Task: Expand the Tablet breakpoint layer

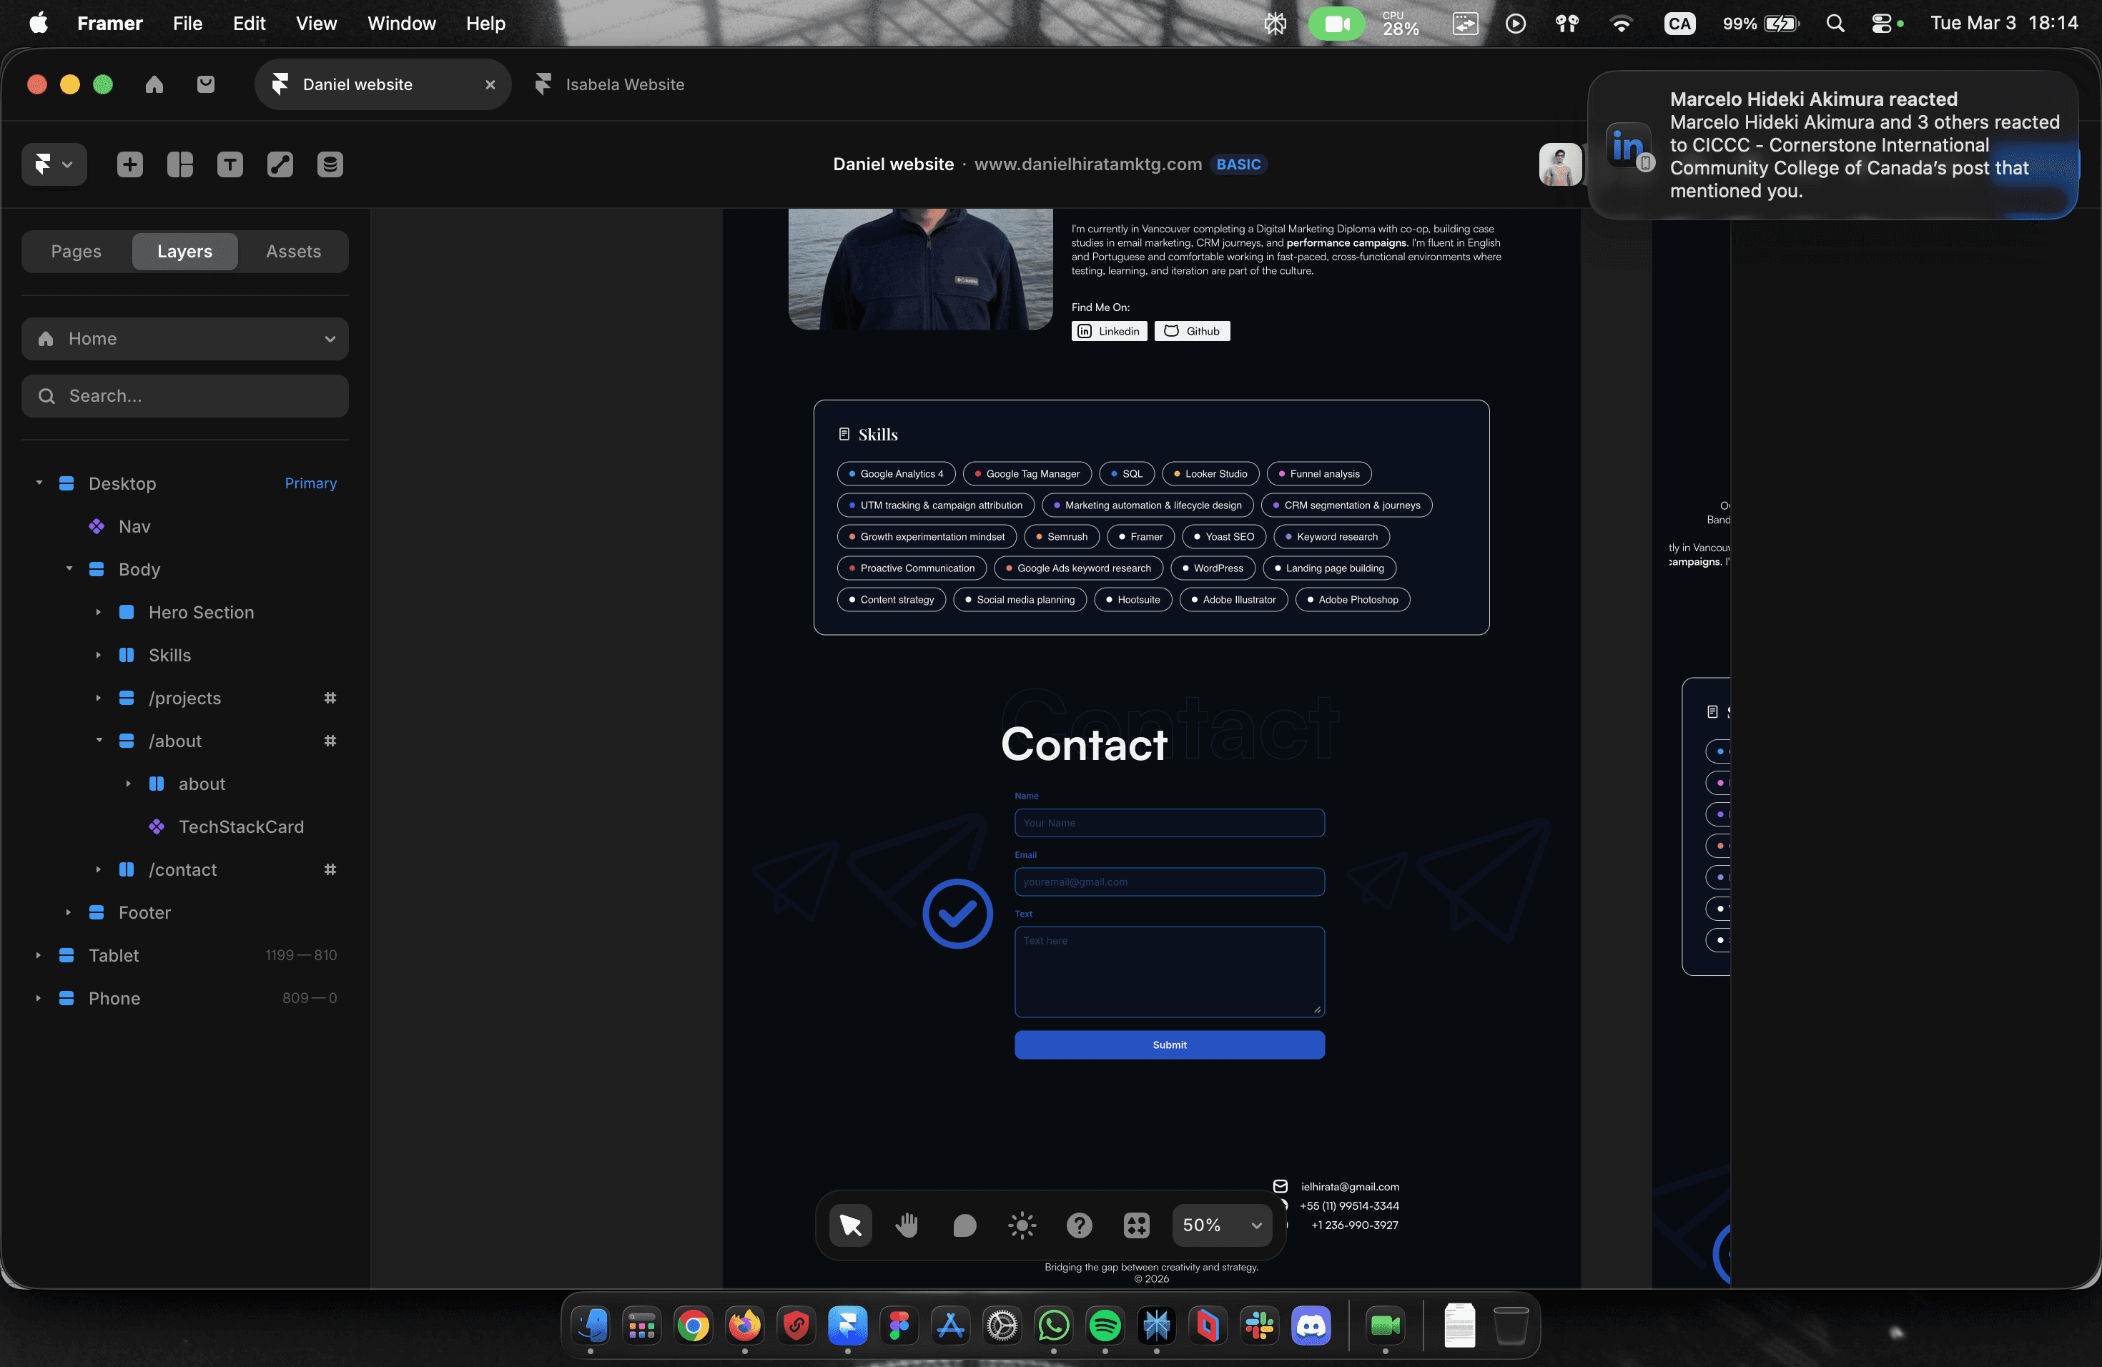Action: tap(38, 955)
